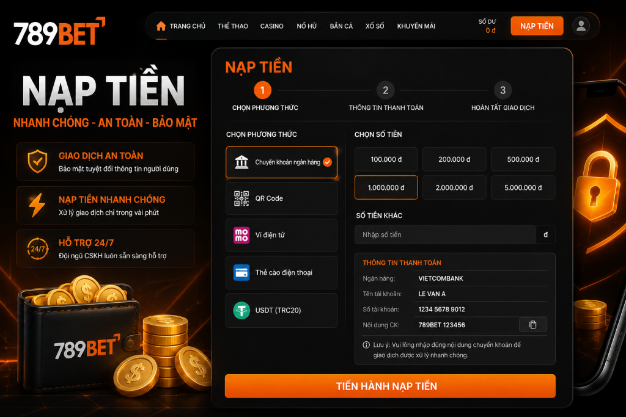Screen dimensions: 626x417
Task: Click the green USDT Tether icon
Action: (x=241, y=310)
